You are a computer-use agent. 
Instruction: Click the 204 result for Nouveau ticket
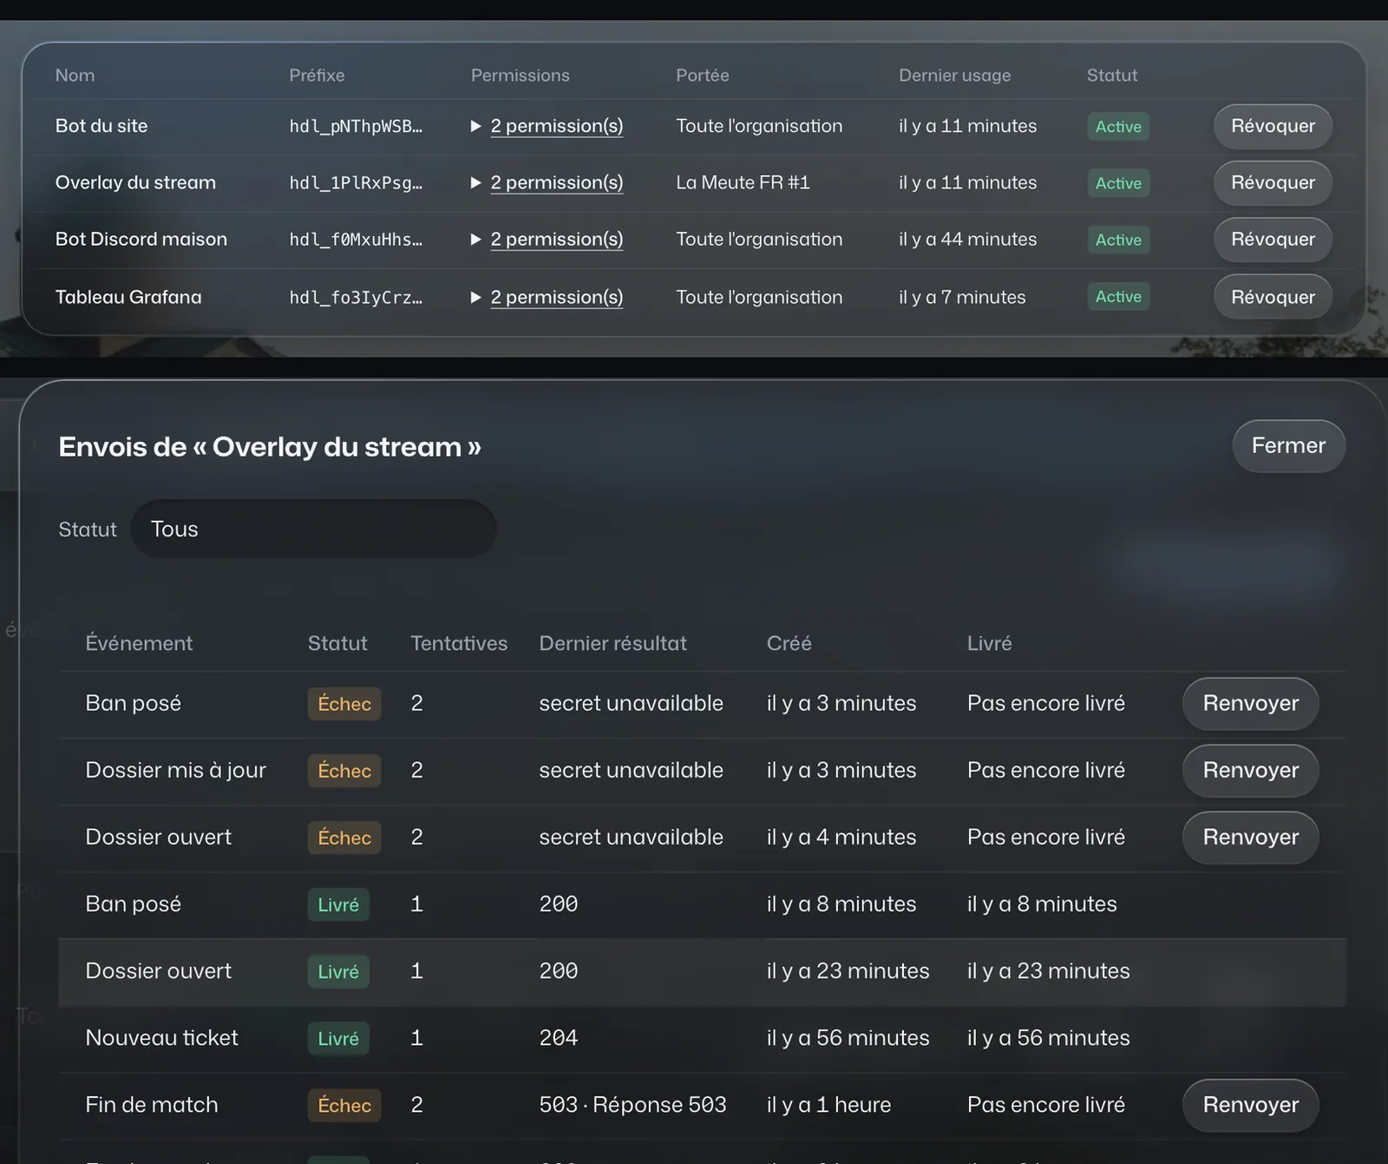559,1038
